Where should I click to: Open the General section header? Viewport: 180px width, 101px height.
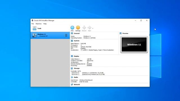coord(77,33)
